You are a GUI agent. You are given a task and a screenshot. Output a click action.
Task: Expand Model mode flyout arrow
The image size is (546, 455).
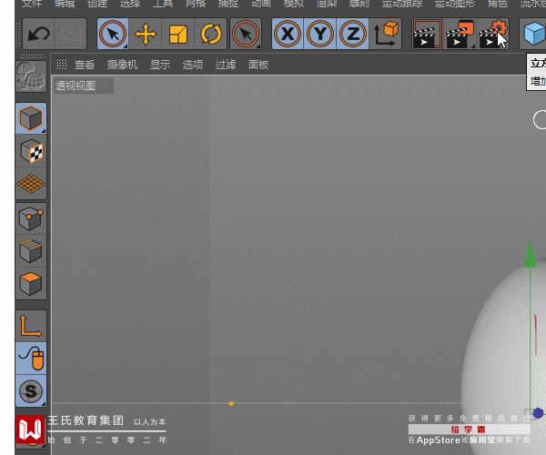pos(44,131)
